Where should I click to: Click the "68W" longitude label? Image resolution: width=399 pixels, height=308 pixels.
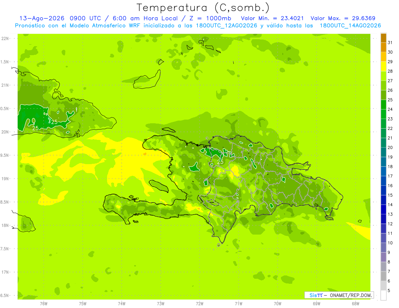click(x=355, y=303)
